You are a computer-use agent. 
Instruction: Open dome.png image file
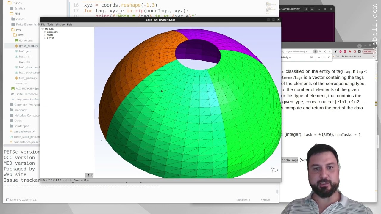tap(26, 40)
